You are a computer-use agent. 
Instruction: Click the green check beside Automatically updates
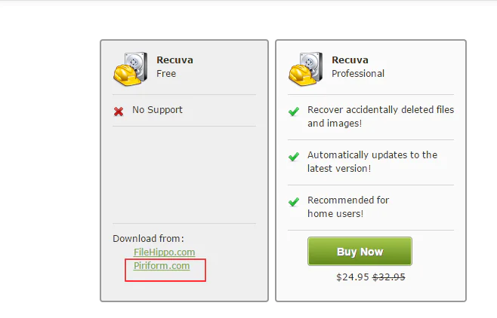294,157
